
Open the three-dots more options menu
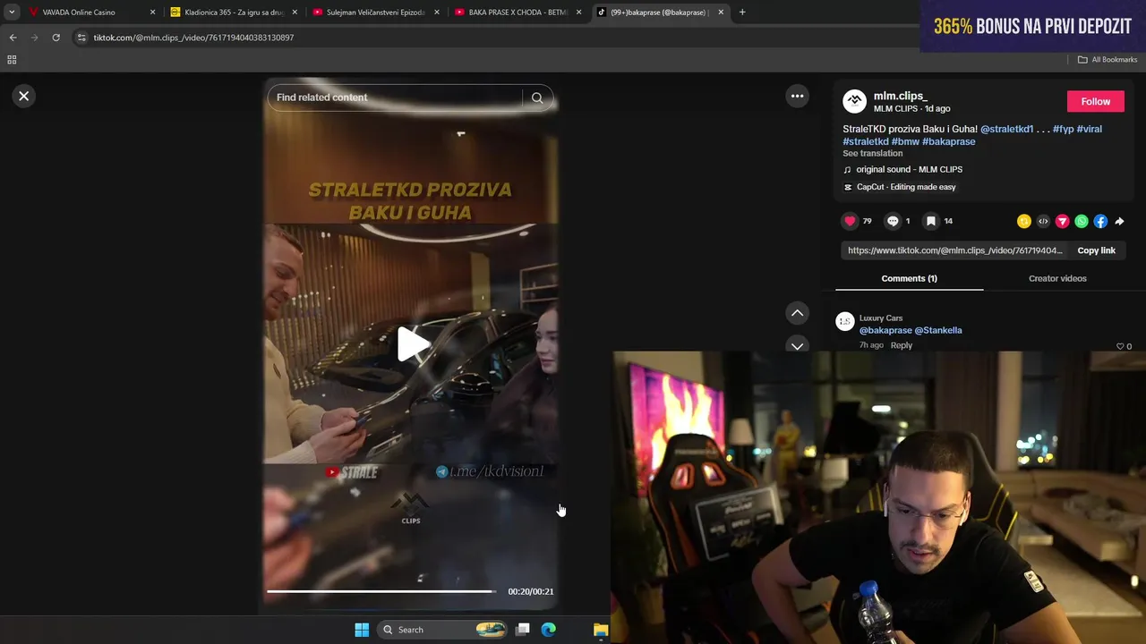point(797,96)
